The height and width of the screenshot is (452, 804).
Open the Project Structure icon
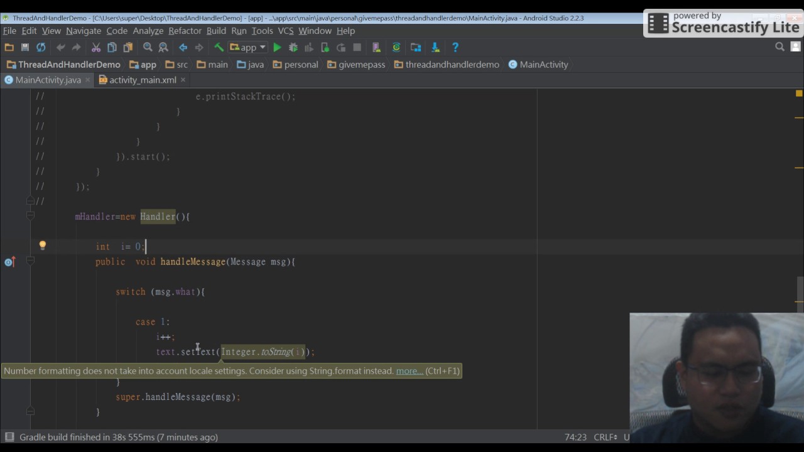click(x=416, y=47)
